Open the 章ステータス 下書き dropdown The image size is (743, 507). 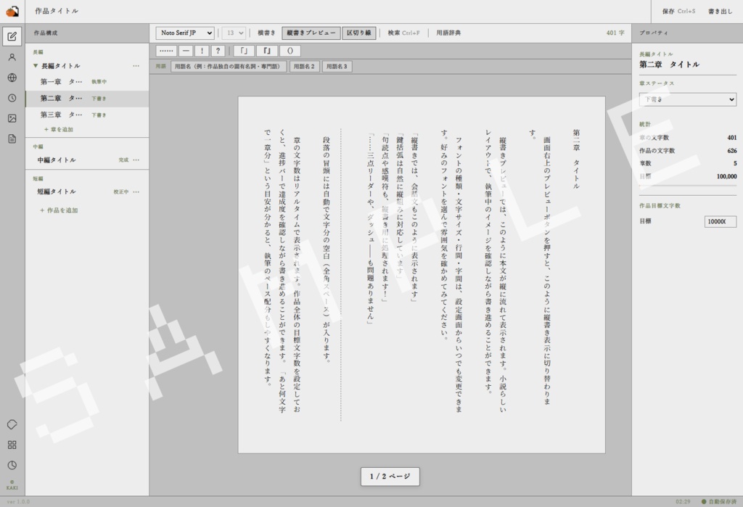[x=688, y=99]
